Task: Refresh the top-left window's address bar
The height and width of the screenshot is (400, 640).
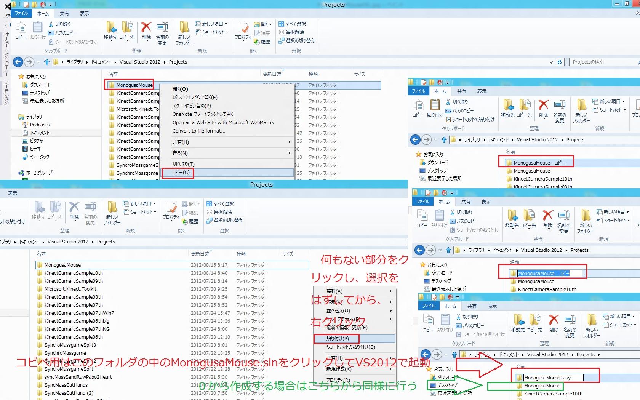Action: pyautogui.click(x=560, y=62)
